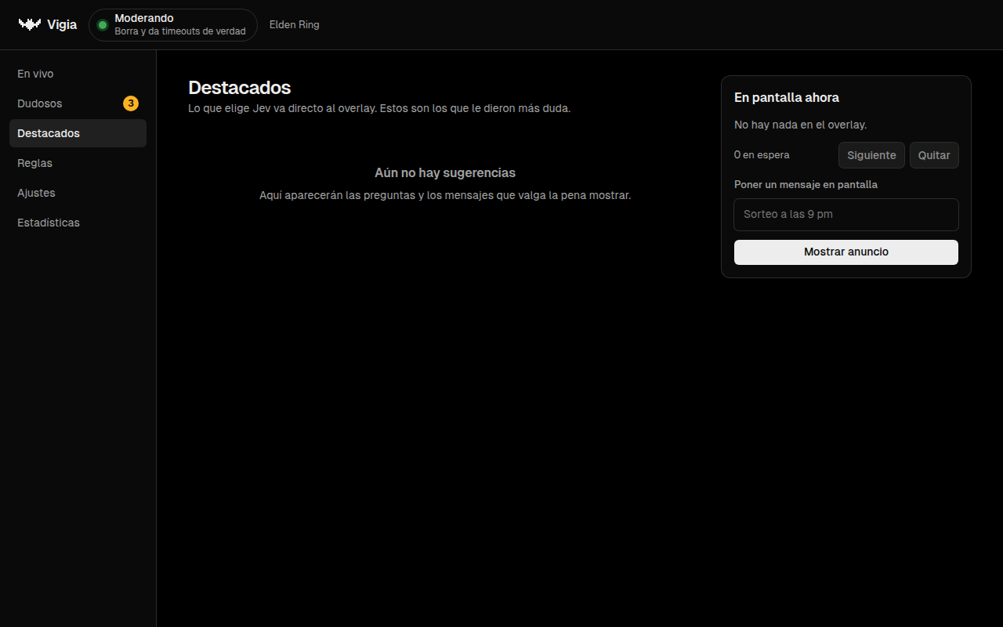The image size is (1003, 627).
Task: Focus the 'Sorteo a las 9 pm' message field
Action: pyautogui.click(x=846, y=214)
